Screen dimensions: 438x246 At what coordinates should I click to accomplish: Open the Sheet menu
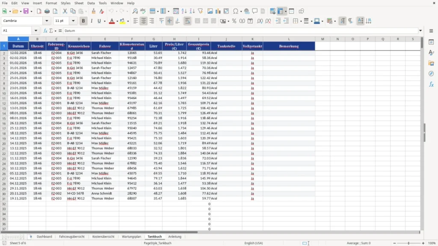click(79, 3)
